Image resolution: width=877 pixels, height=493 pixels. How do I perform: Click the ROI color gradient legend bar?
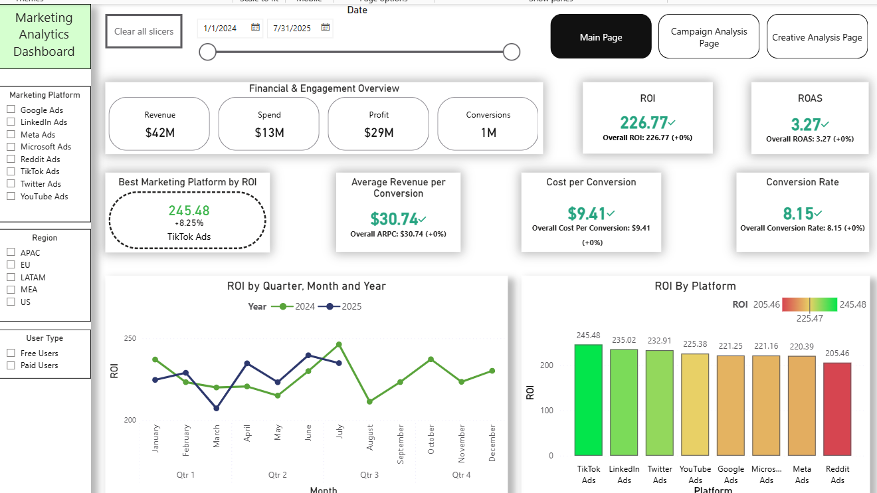tap(809, 304)
